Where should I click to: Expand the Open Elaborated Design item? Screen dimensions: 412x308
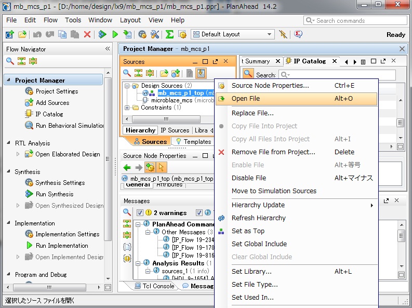click(x=18, y=154)
